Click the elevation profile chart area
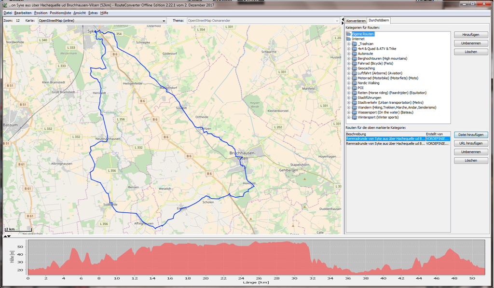 [x=256, y=257]
